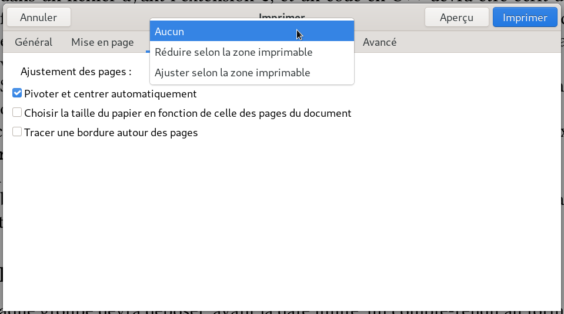The height and width of the screenshot is (314, 564).
Task: Open the Mise en page tab
Action: (x=102, y=42)
